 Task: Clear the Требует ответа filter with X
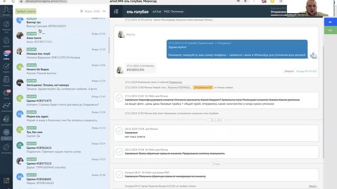(82, 11)
